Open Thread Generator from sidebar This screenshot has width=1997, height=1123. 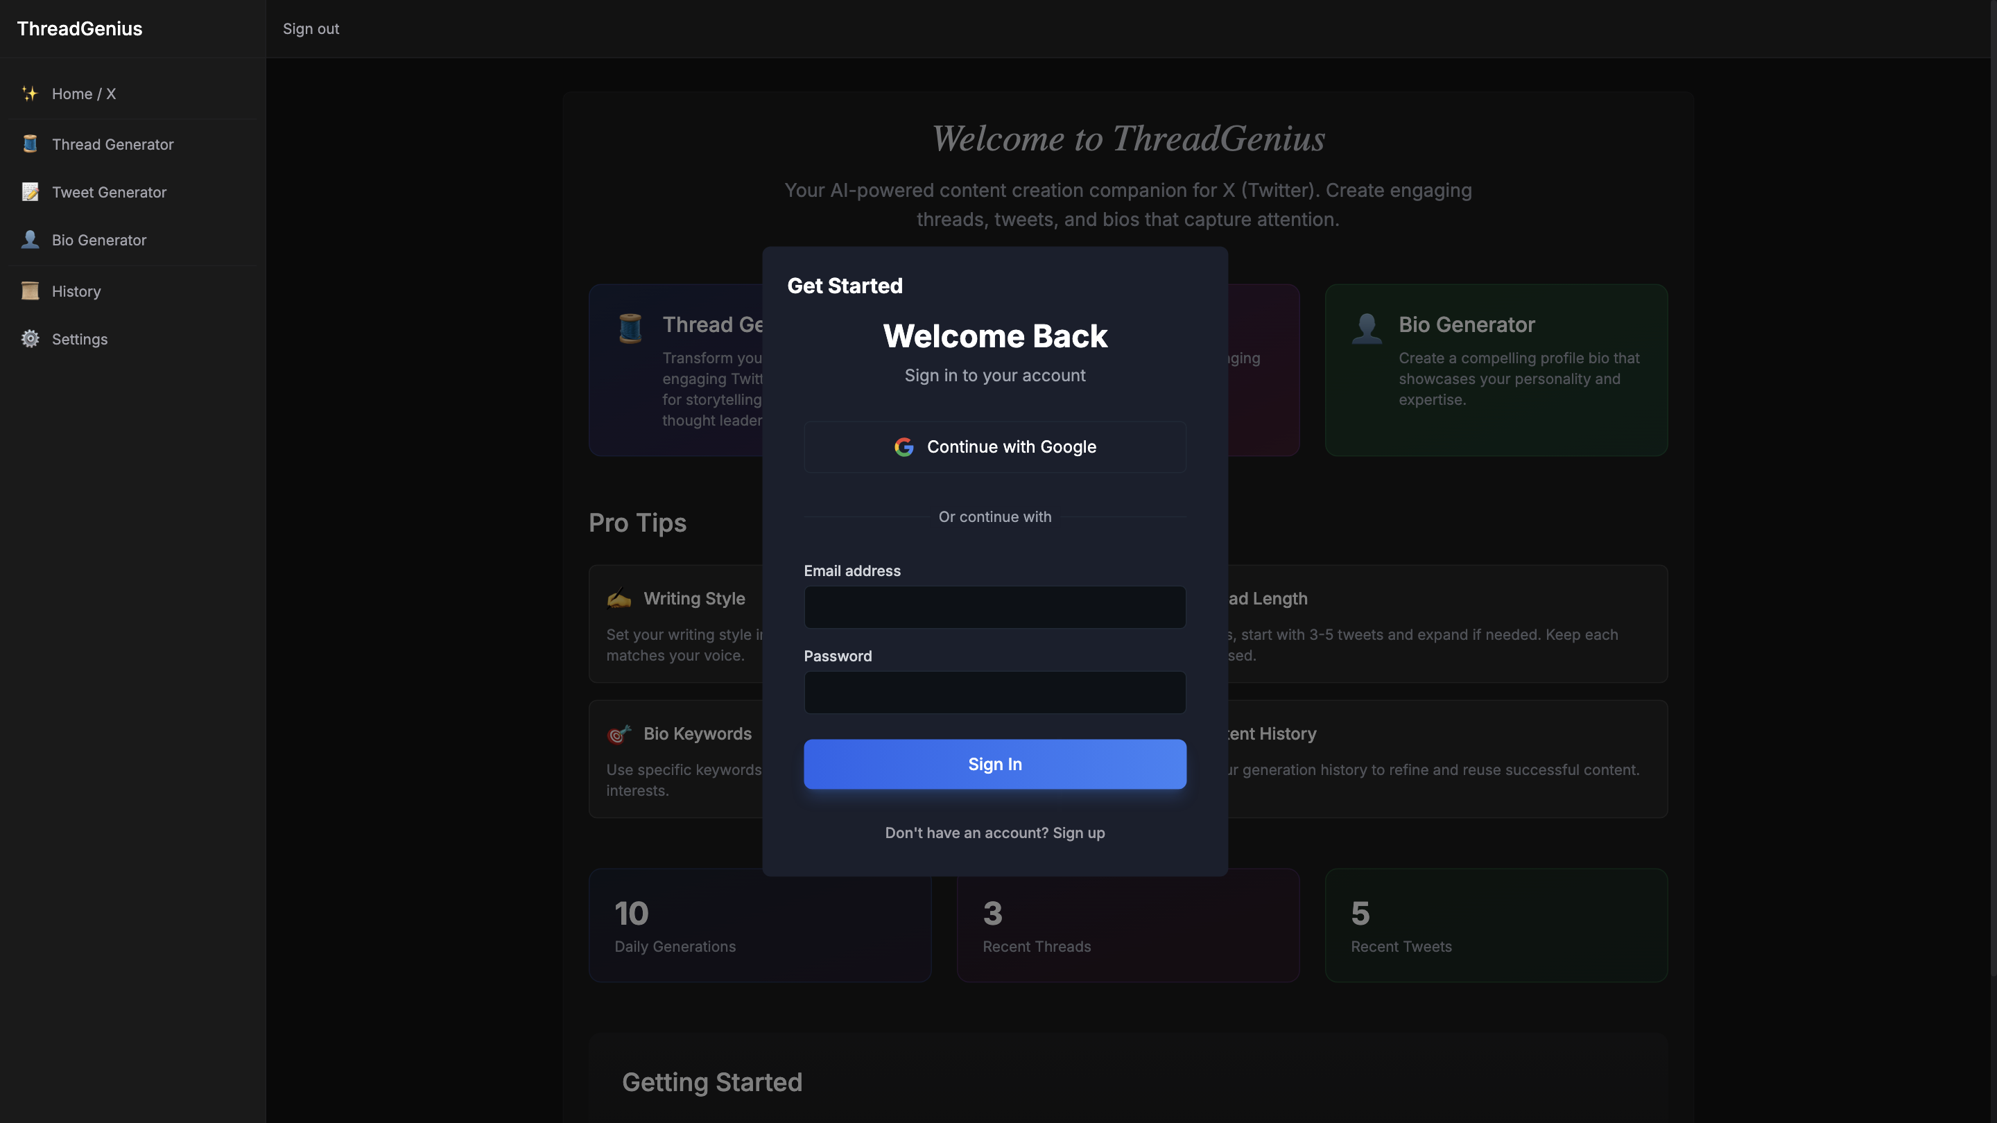click(x=112, y=144)
